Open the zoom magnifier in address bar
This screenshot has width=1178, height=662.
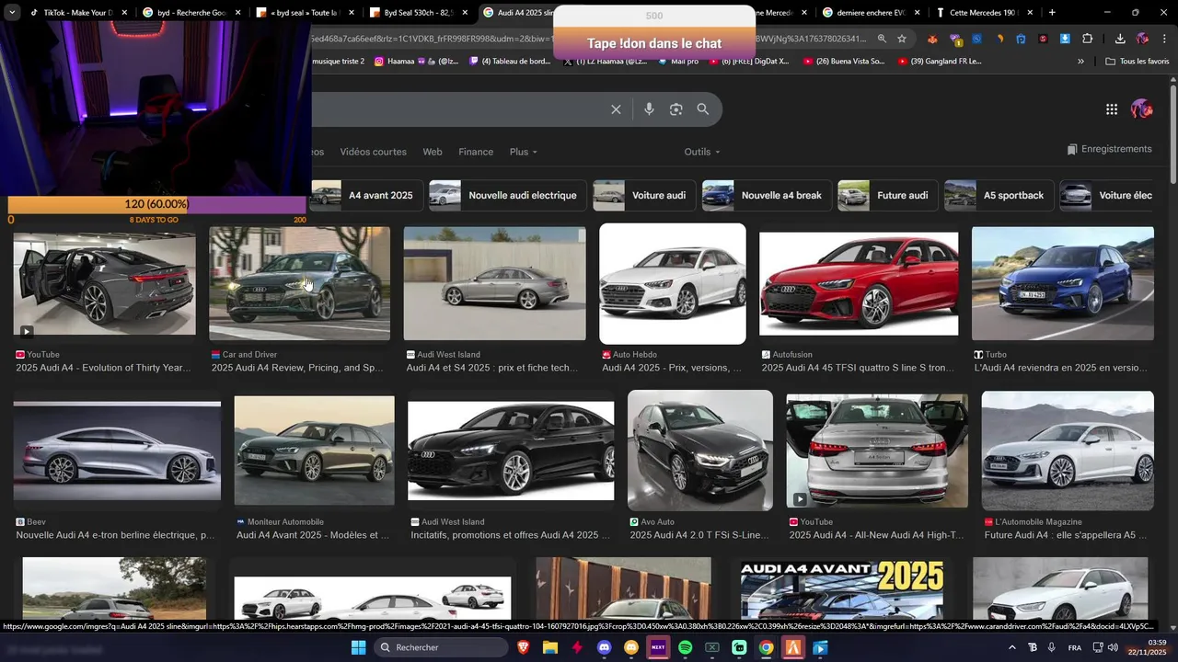(882, 39)
